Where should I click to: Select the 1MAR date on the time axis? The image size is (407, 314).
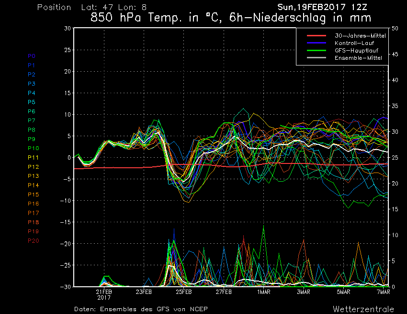(x=263, y=292)
